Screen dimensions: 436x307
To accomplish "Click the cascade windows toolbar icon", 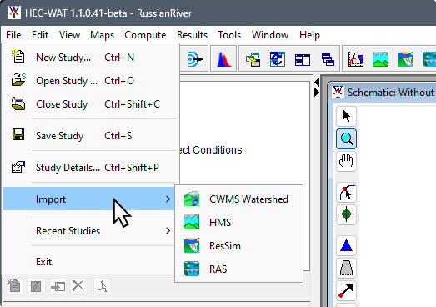I will coord(328,59).
